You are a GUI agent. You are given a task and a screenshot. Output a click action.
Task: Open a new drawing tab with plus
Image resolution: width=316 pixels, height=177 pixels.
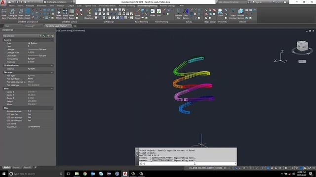coord(75,26)
